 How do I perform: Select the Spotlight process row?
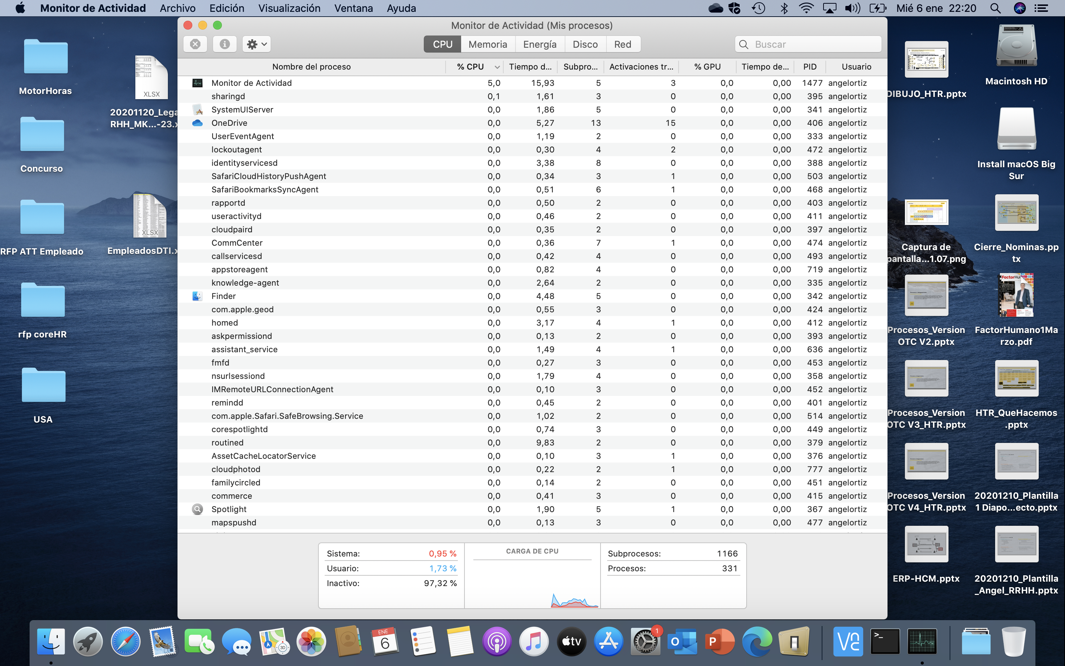click(x=229, y=509)
